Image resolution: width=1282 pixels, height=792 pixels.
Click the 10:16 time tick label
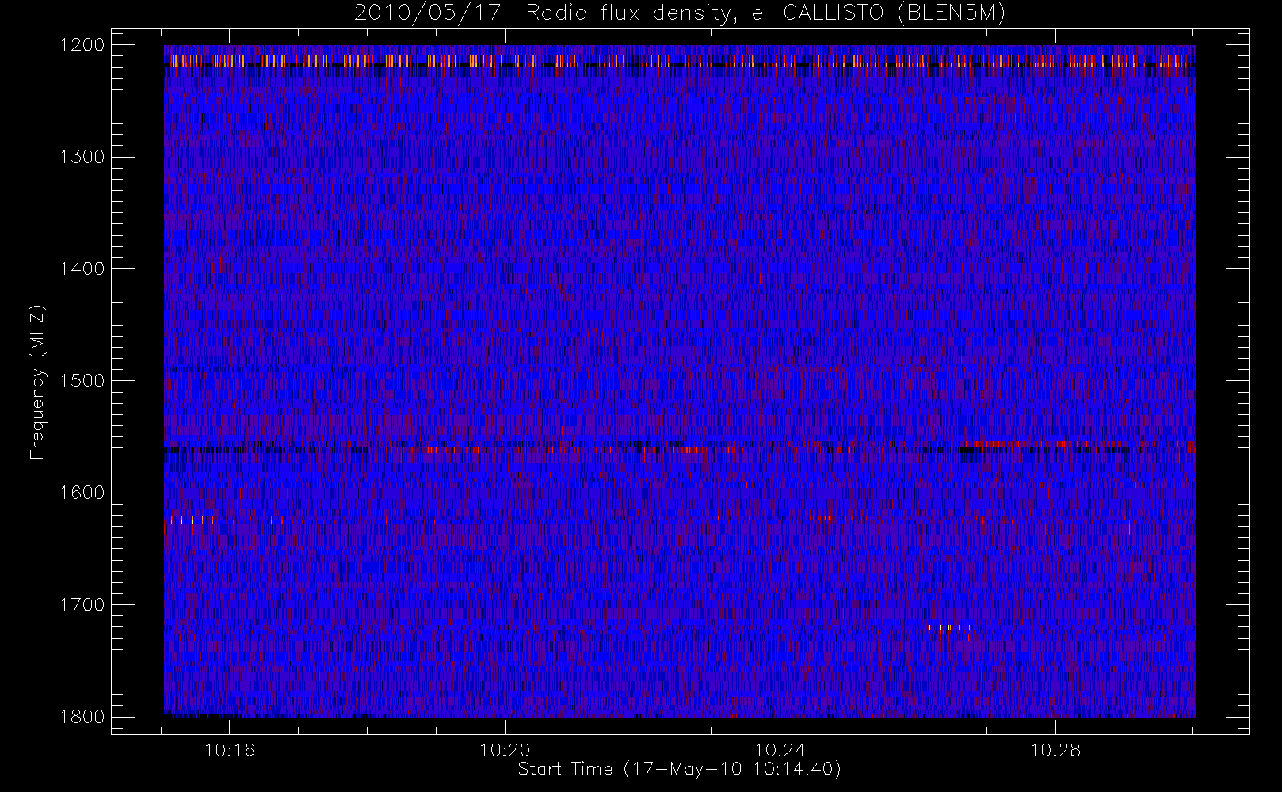(230, 749)
